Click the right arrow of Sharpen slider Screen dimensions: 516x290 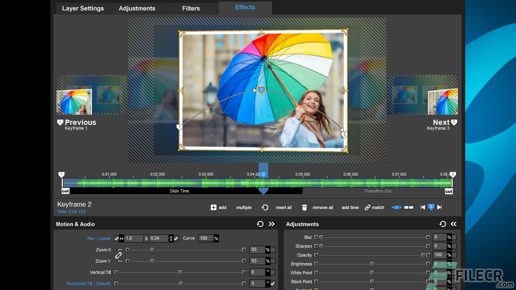tap(428, 246)
